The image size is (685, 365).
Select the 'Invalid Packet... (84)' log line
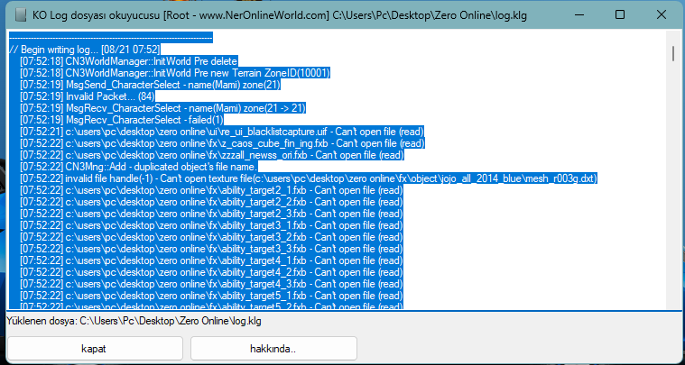(x=87, y=96)
